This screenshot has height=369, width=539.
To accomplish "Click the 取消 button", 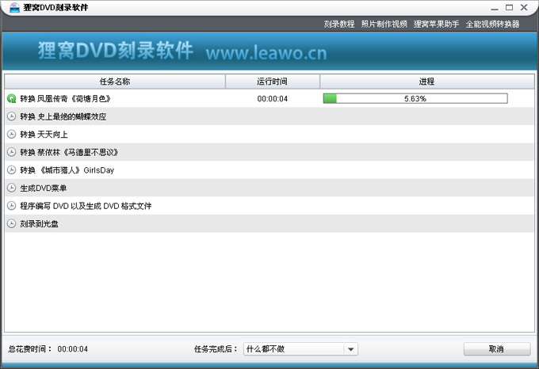I will click(497, 349).
